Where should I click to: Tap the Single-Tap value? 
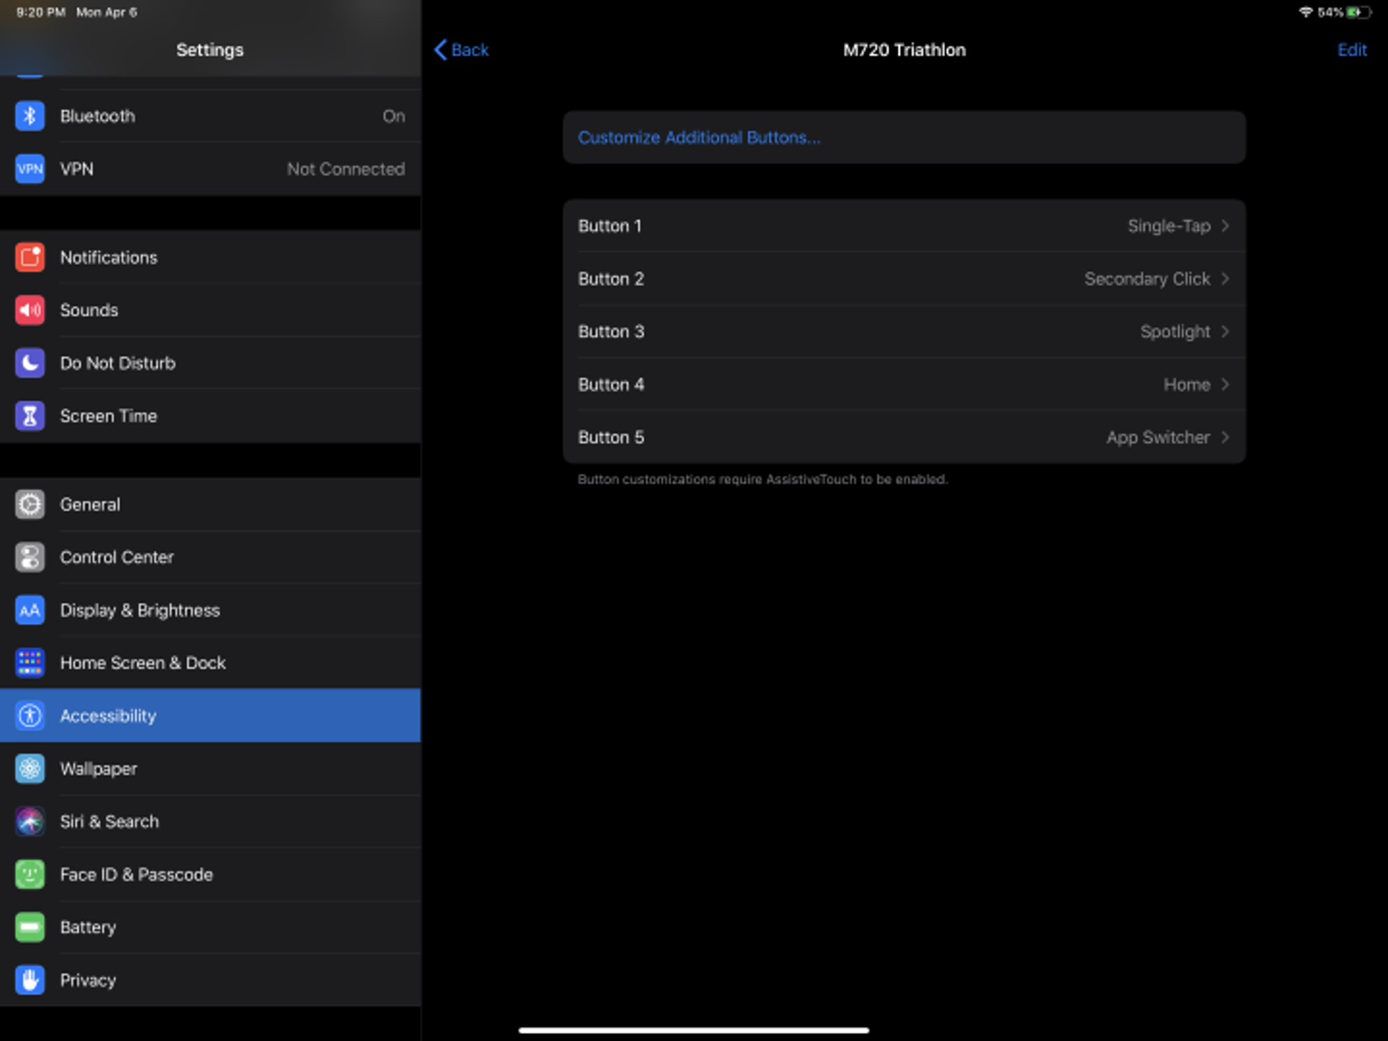click(1169, 226)
